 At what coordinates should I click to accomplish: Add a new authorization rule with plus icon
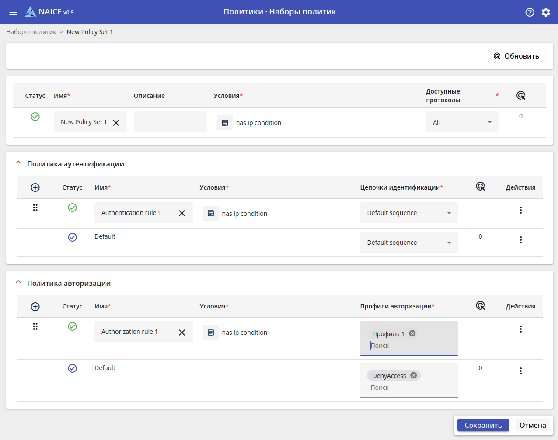[x=35, y=307]
